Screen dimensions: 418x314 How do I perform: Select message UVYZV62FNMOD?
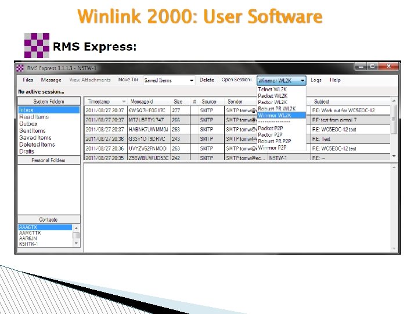[147, 148]
